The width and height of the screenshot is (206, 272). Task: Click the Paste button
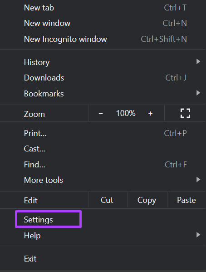tap(186, 200)
